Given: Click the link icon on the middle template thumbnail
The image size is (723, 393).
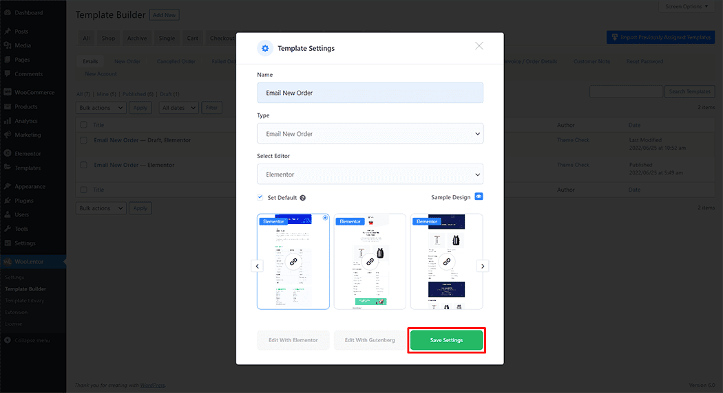Looking at the screenshot, I should [x=370, y=262].
